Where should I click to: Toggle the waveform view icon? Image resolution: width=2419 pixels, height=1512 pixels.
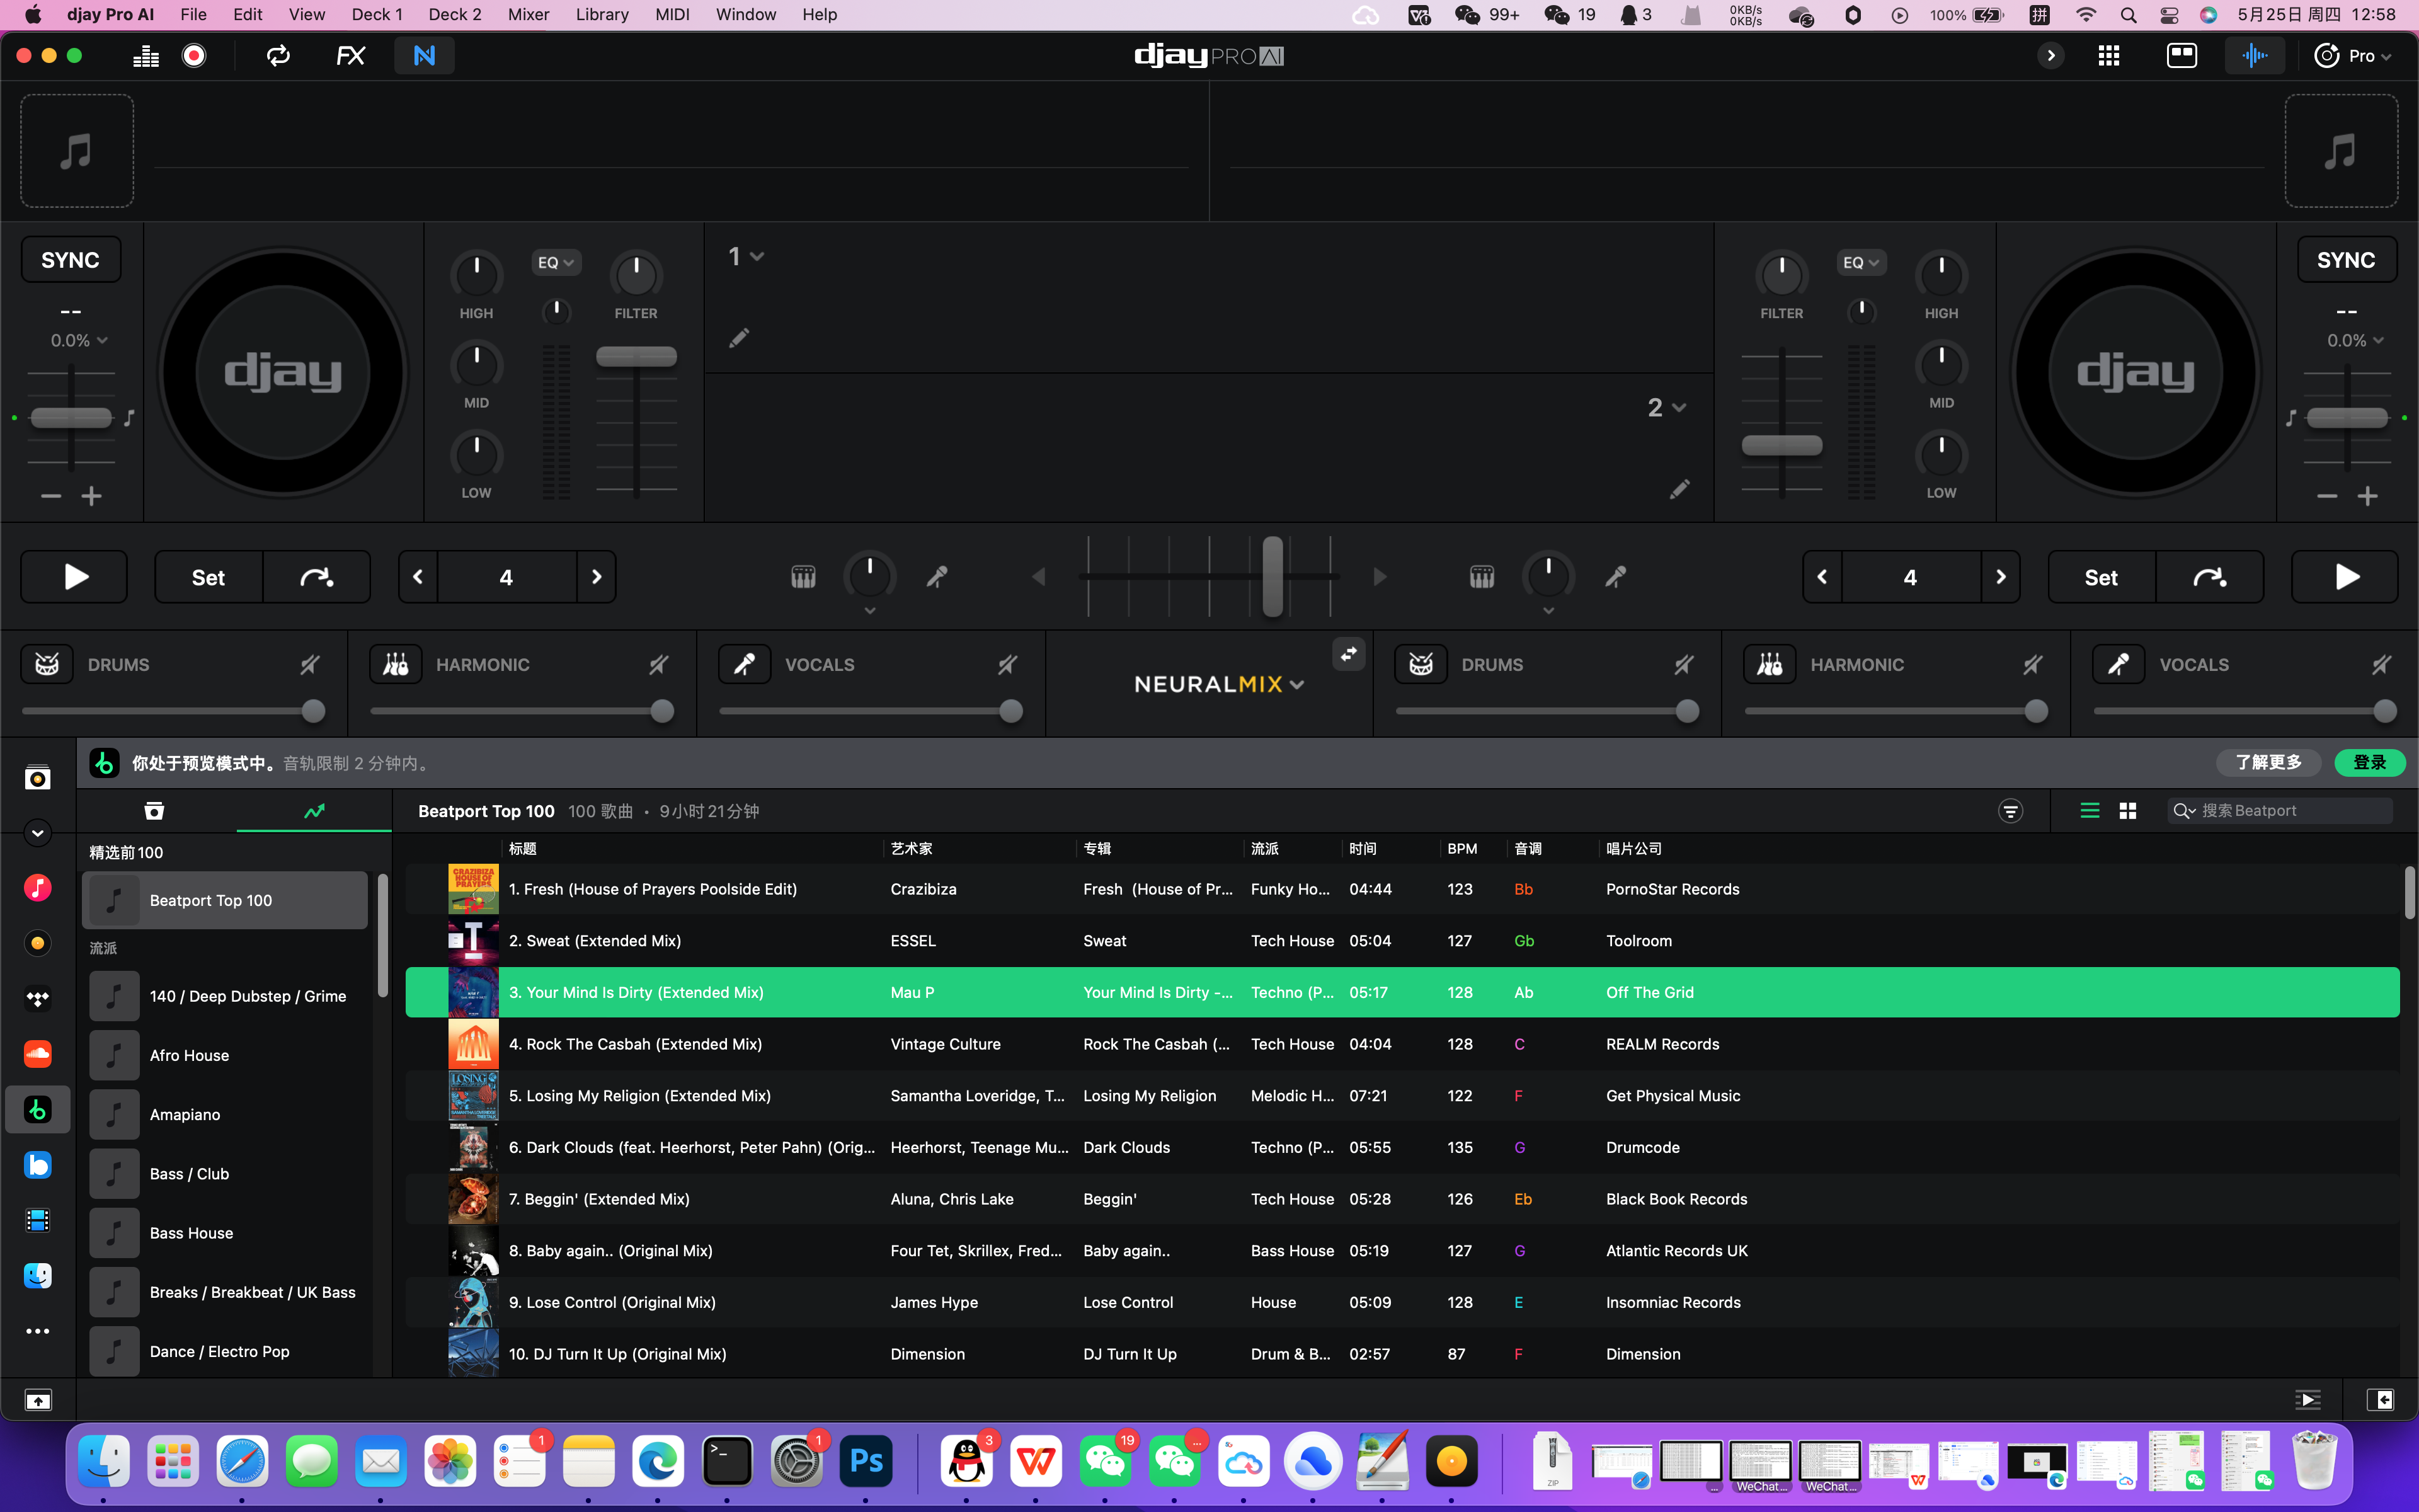coord(2254,56)
